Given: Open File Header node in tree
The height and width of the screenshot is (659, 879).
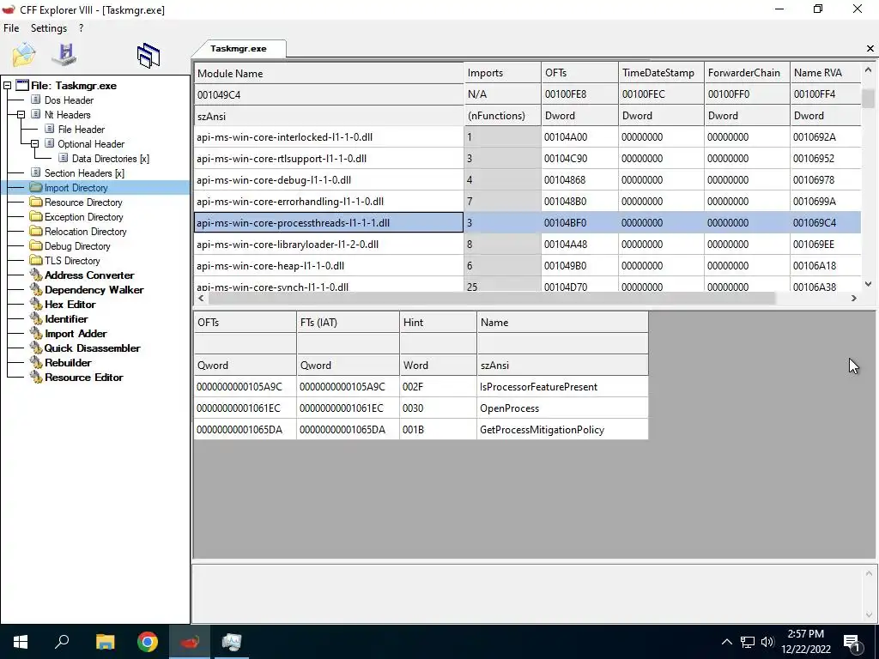Looking at the screenshot, I should click(x=82, y=130).
